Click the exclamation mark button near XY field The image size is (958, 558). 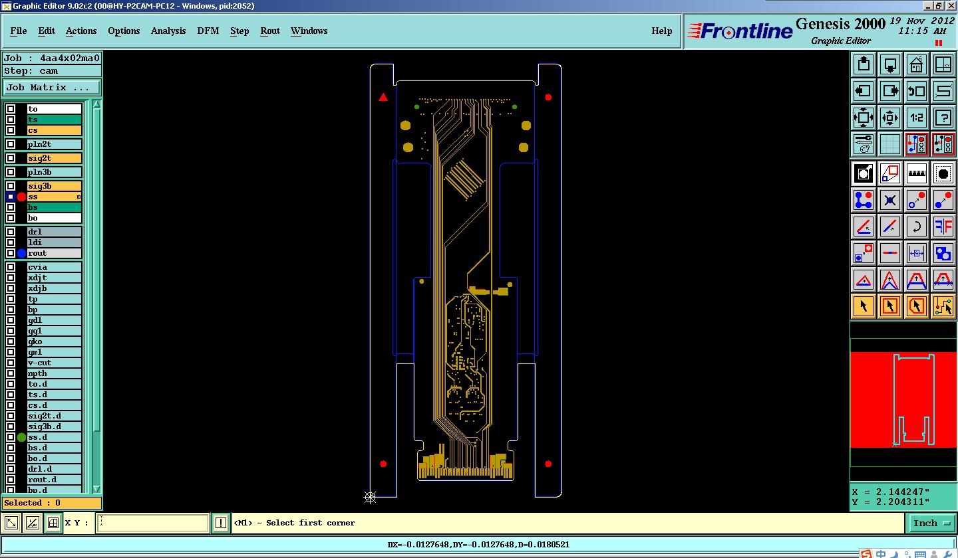tap(221, 523)
